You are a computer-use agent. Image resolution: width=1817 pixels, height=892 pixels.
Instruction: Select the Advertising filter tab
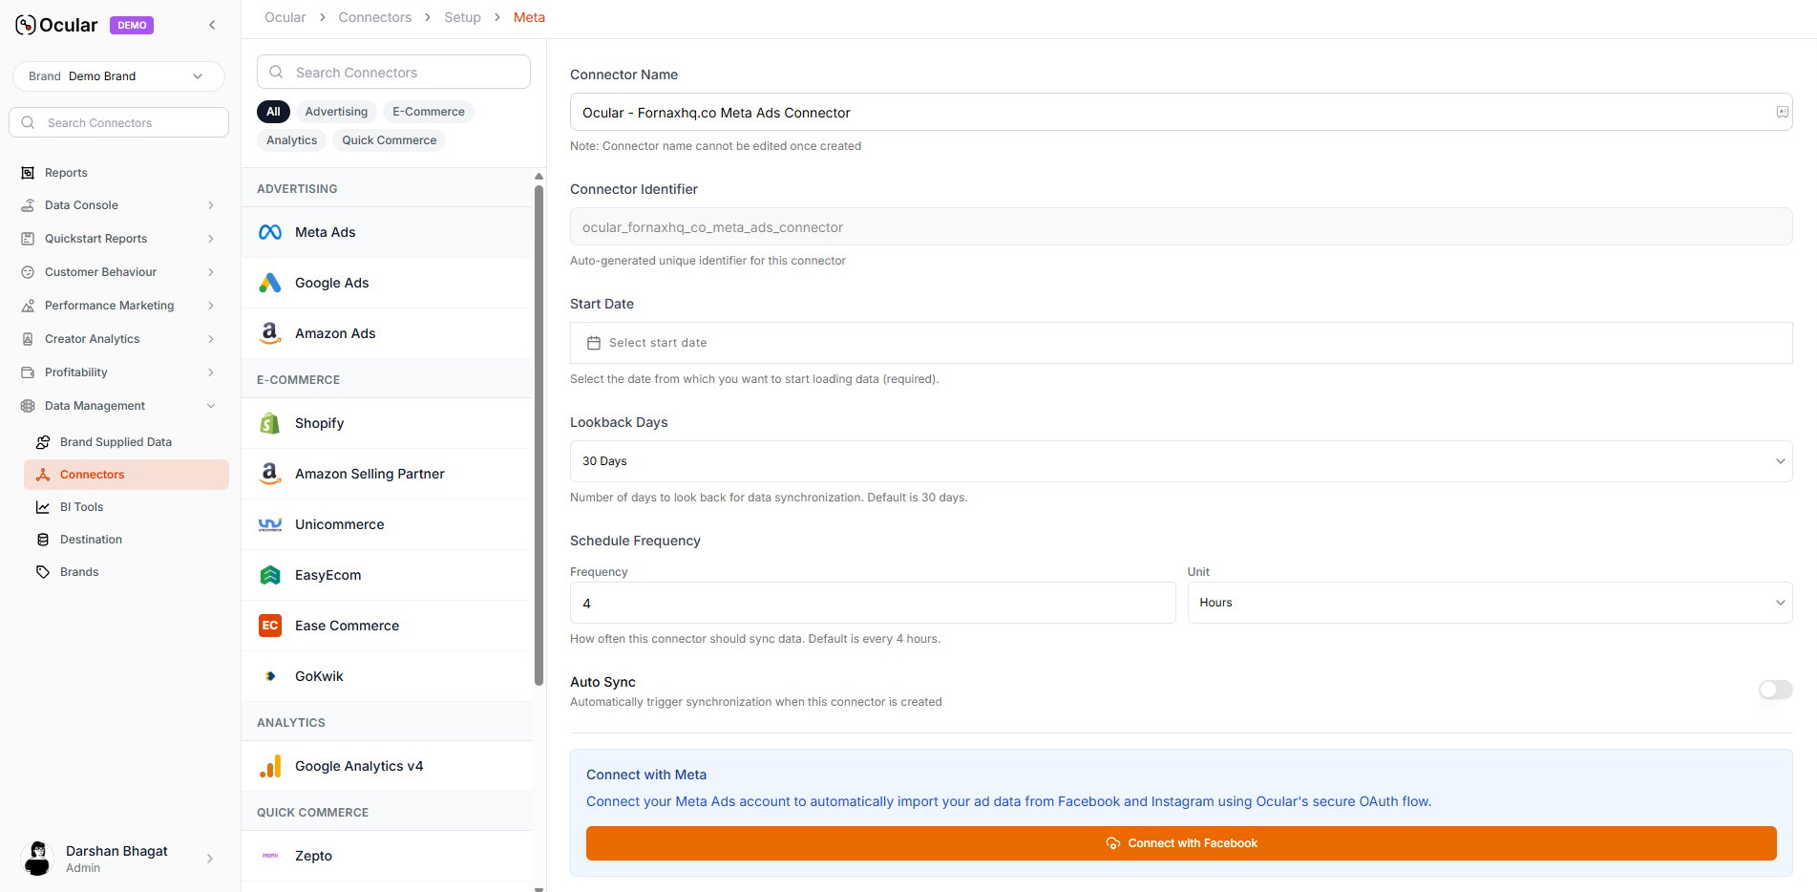pyautogui.click(x=336, y=112)
